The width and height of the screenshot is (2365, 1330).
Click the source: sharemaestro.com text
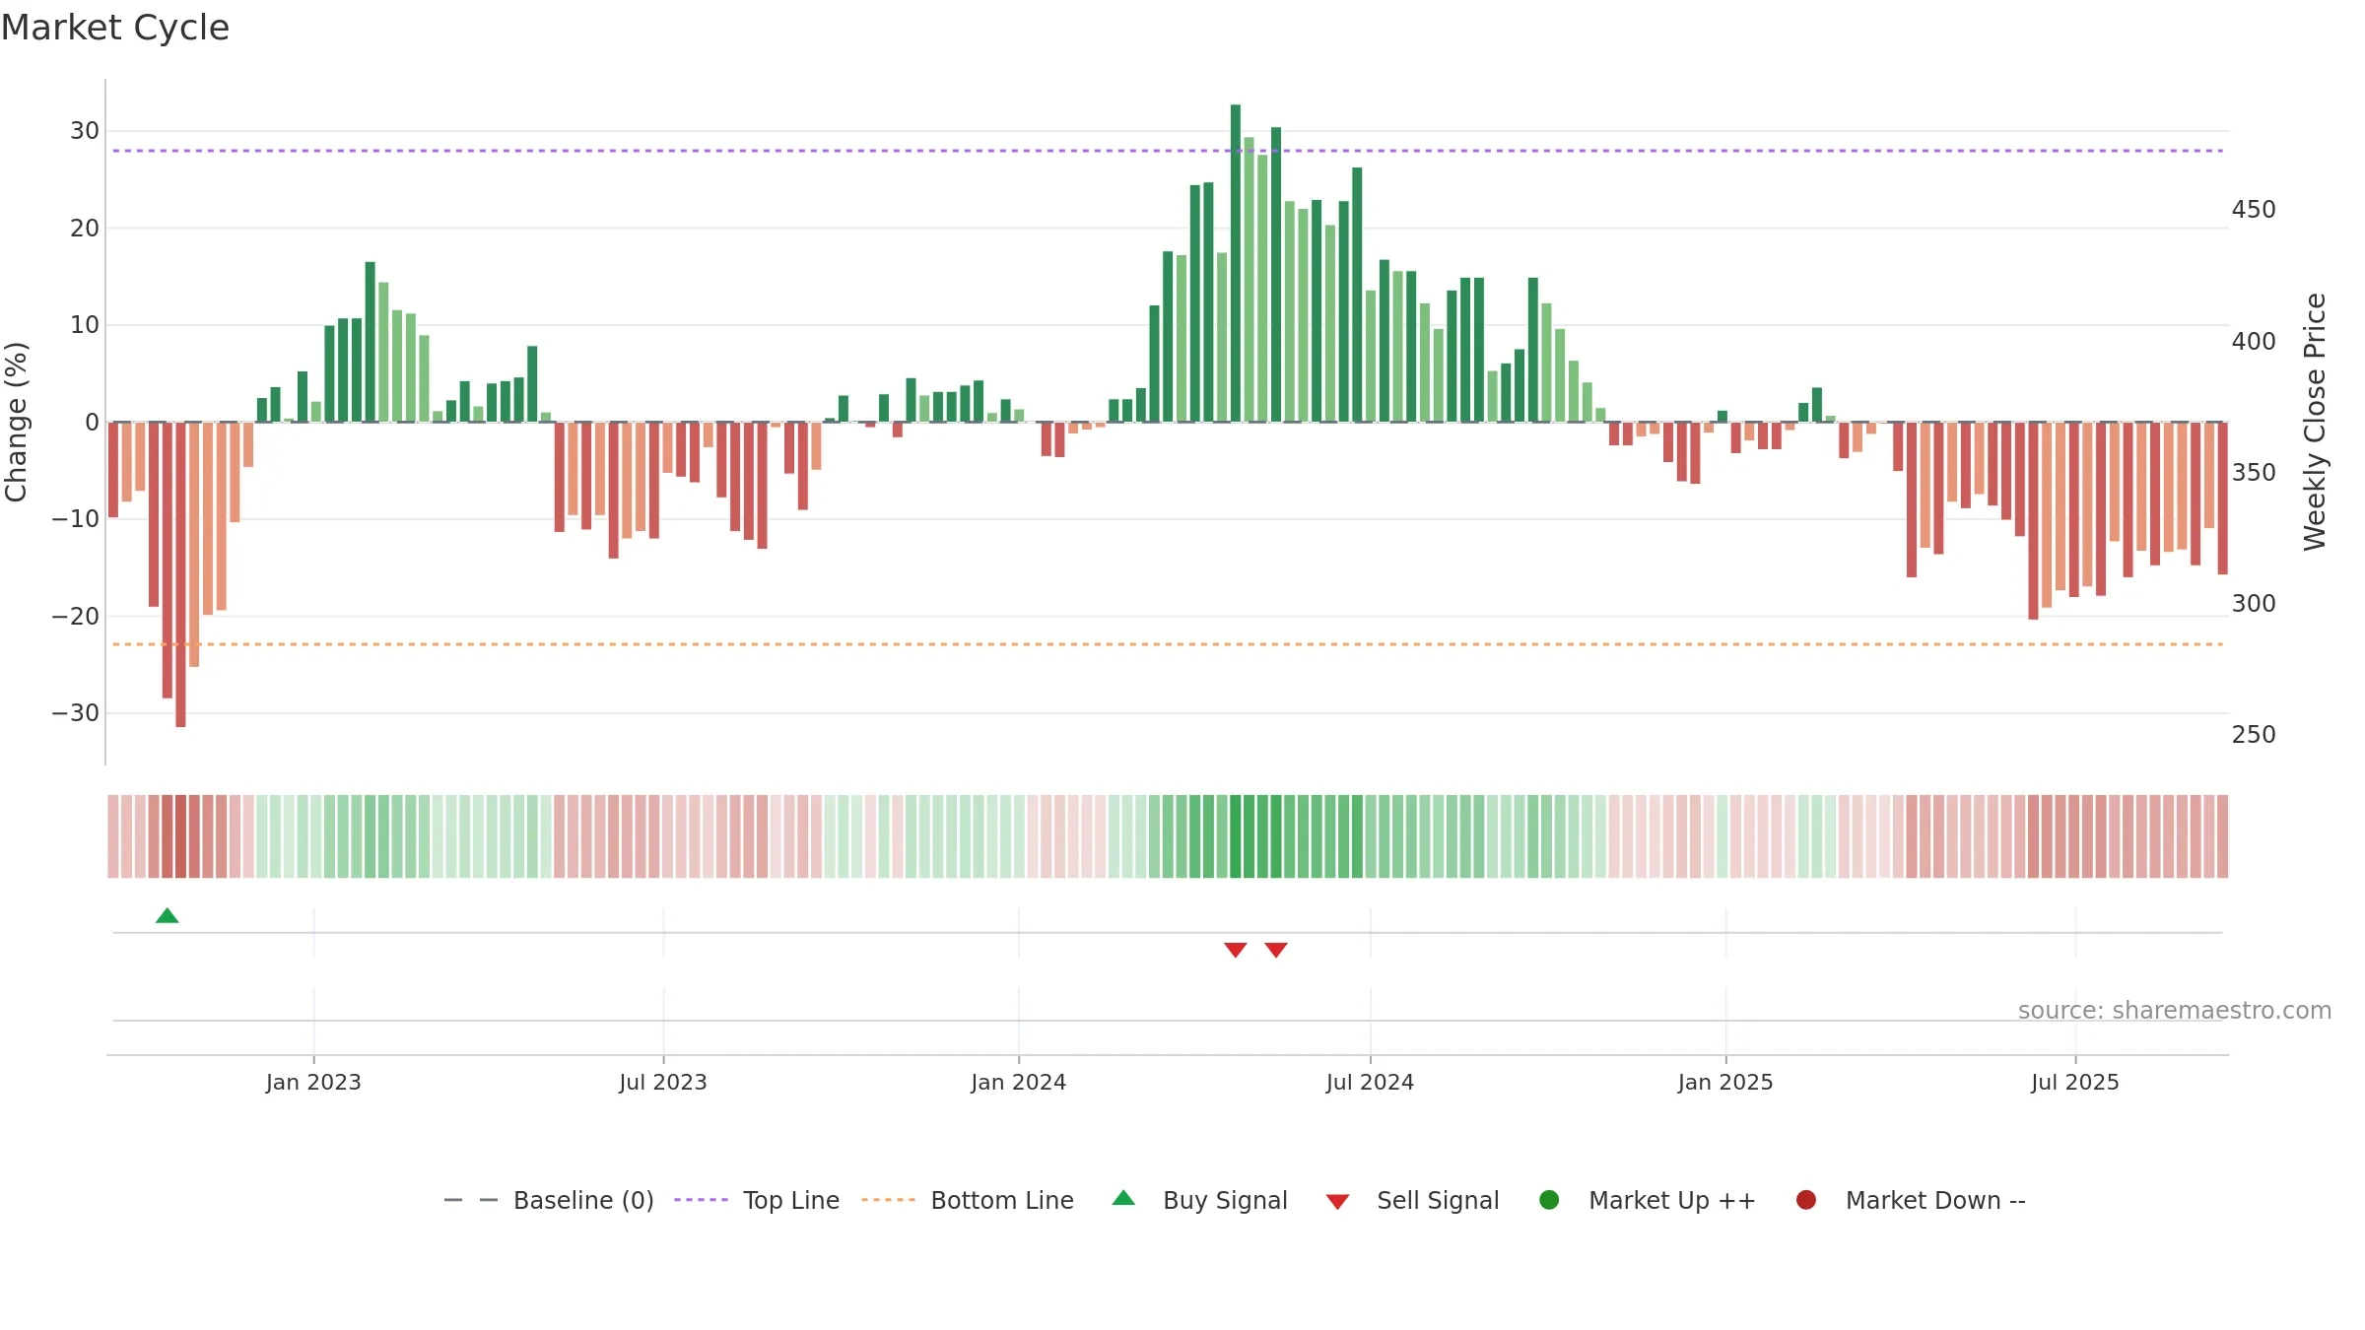pyautogui.click(x=2175, y=1011)
